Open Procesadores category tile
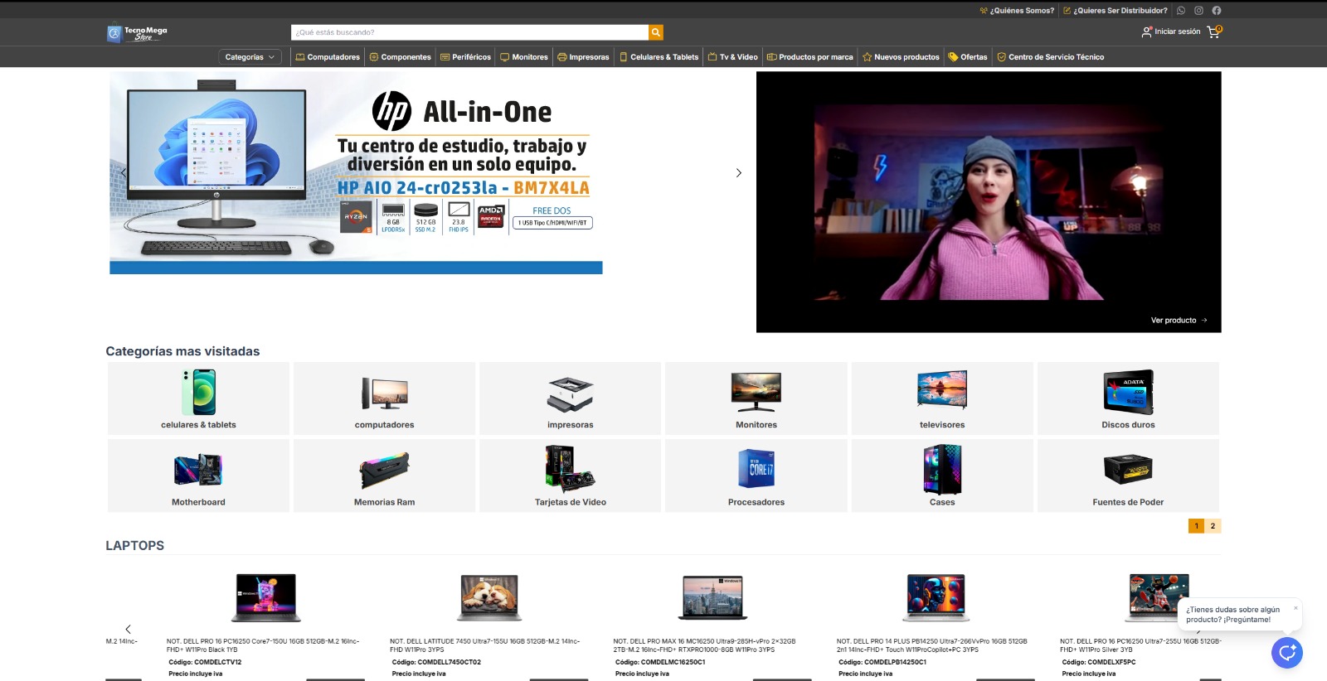This screenshot has width=1327, height=681. click(756, 476)
